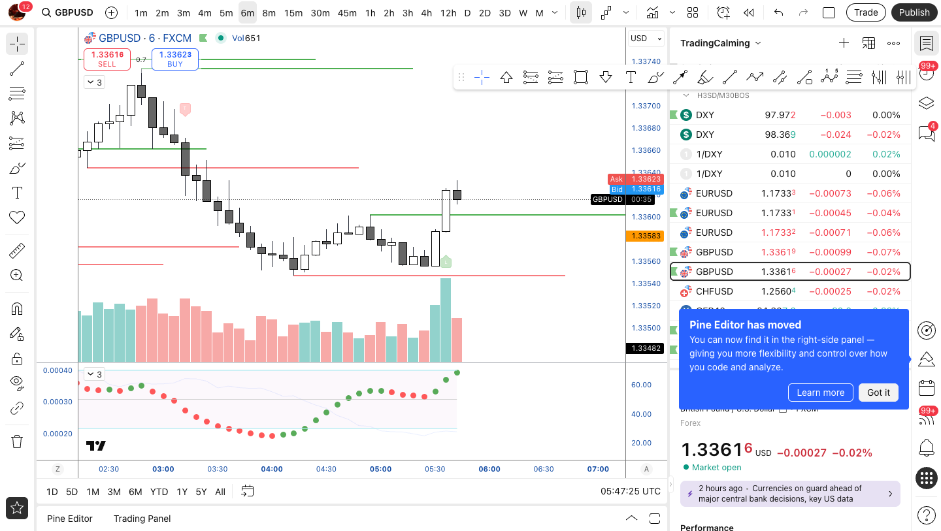Start bar replay with the rewind icon
Viewport: 941px width, 531px height.
749,12
